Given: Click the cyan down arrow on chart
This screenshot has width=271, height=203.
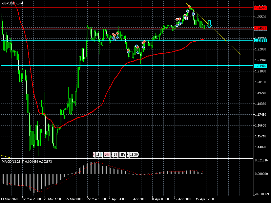Looking at the screenshot, I should (x=209, y=24).
